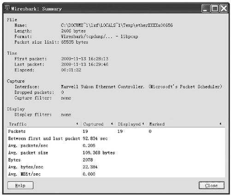Click the packet size limit 65535 bytes

tap(75, 42)
